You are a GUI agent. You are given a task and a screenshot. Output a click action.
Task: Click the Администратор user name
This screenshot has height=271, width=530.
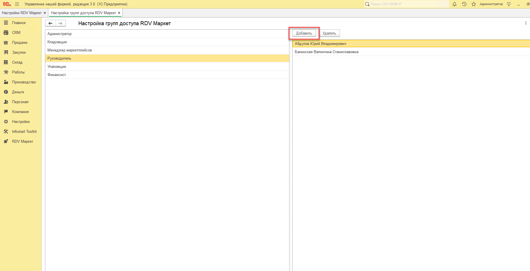(x=491, y=4)
